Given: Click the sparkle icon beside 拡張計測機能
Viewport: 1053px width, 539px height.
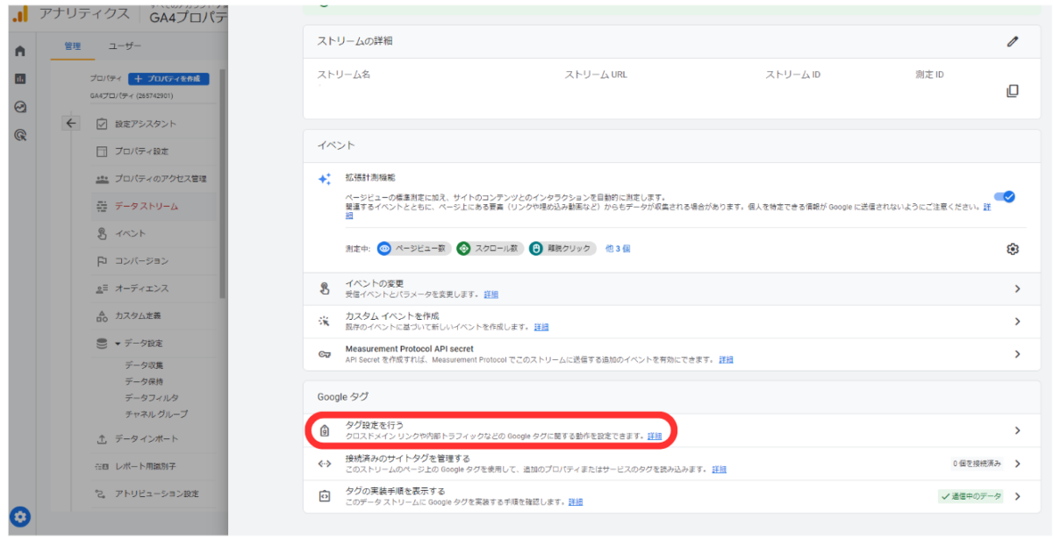Looking at the screenshot, I should (x=325, y=179).
